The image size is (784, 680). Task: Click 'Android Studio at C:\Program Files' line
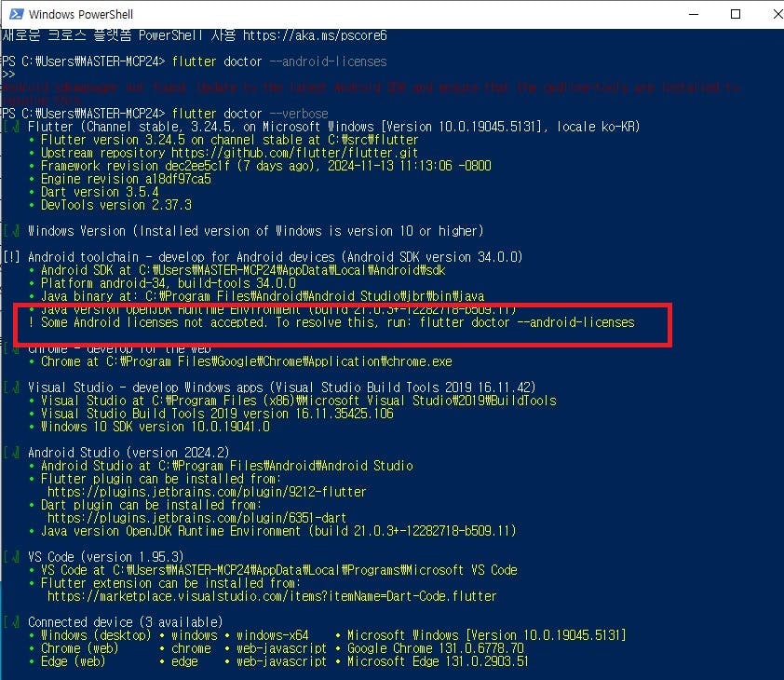[x=227, y=466]
